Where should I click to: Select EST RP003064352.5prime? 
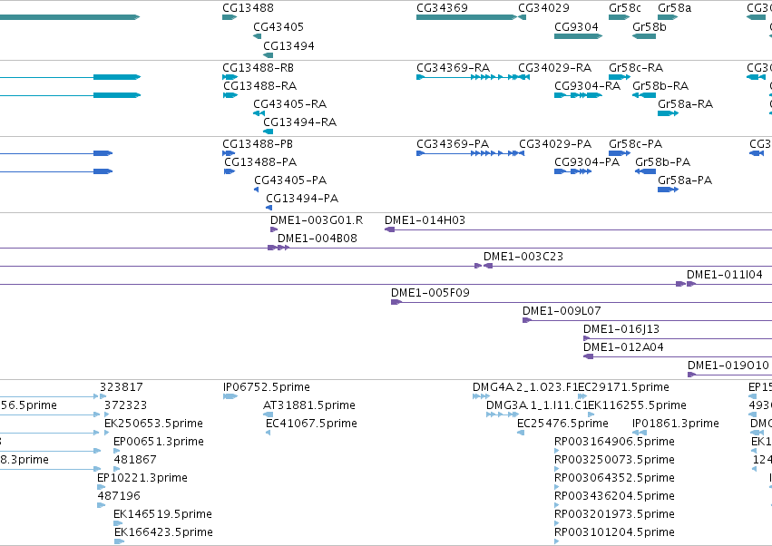tap(557, 487)
